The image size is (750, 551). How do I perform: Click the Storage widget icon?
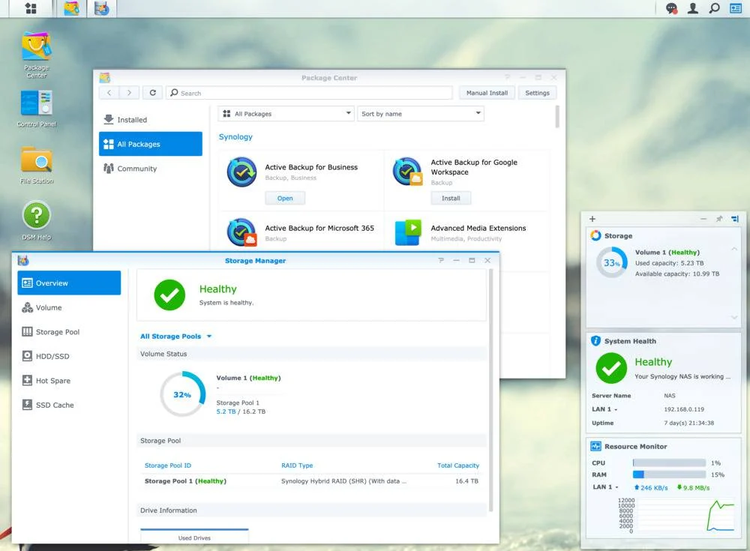595,235
